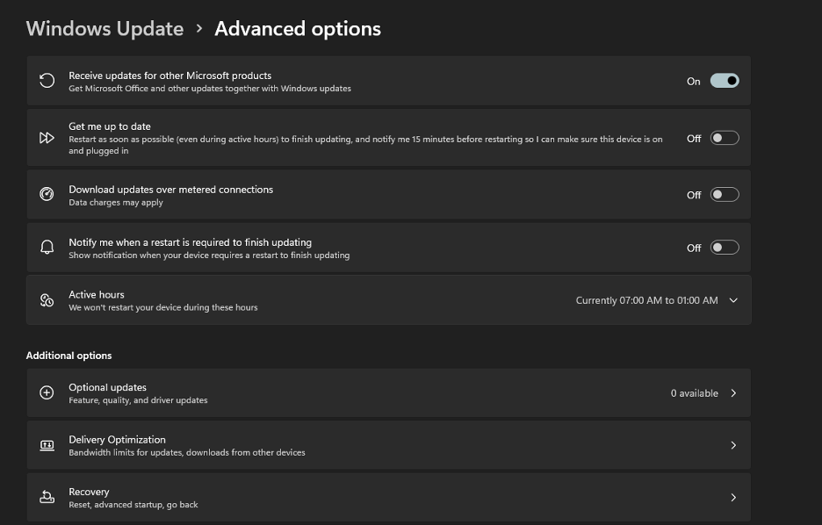Click the Data charges may apply text
This screenshot has height=525, width=822.
116,202
